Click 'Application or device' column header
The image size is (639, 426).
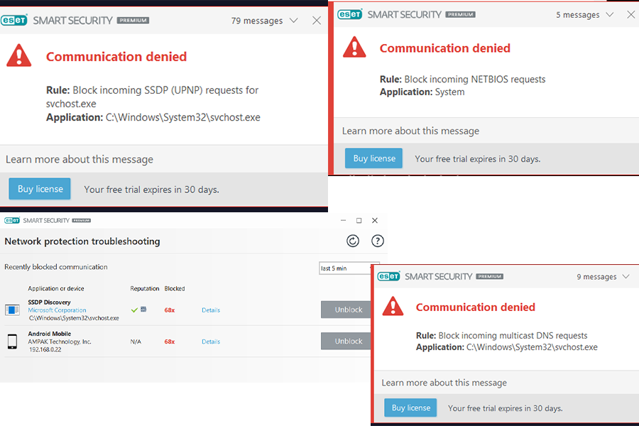pyautogui.click(x=56, y=289)
